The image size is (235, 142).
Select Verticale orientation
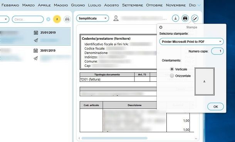172,69
